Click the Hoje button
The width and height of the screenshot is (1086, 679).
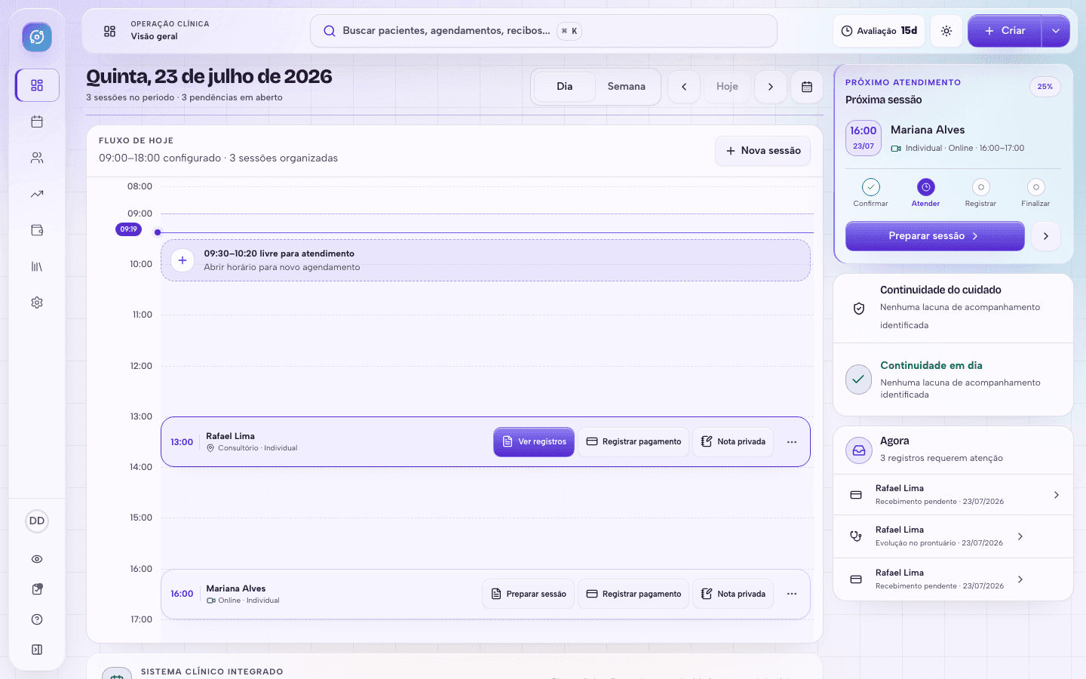tap(727, 87)
